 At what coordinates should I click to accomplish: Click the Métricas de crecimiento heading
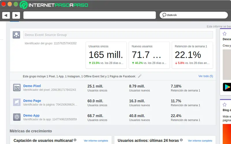click(31, 131)
